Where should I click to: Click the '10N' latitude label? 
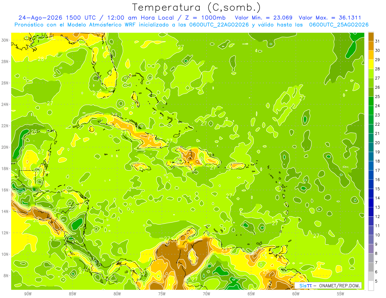5,254
